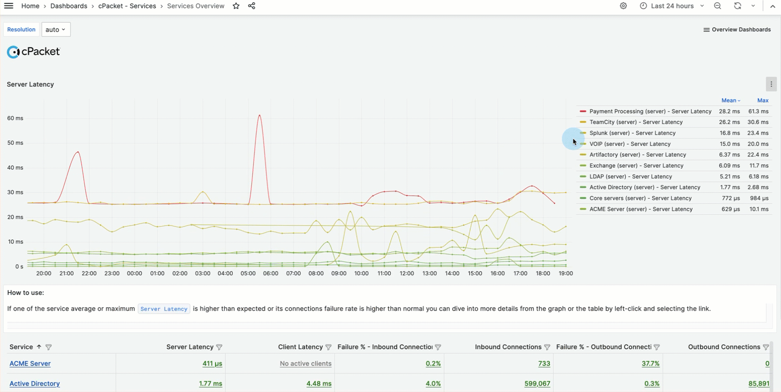Open the Active Directory service link
This screenshot has height=392, width=781.
tap(35, 384)
